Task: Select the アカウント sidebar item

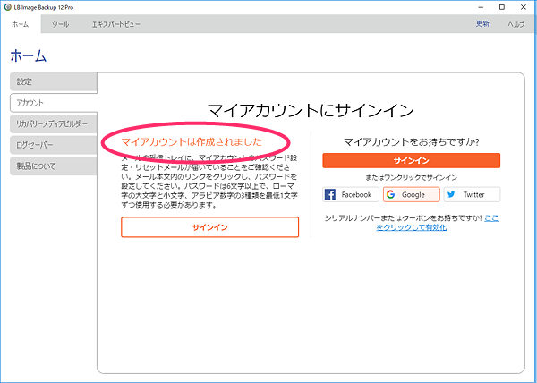Action: [x=54, y=103]
